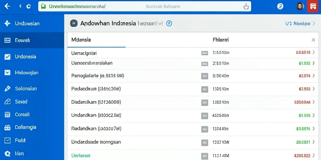Select the Beovek sidebar icon
The image size is (321, 160).
click(x=8, y=40)
